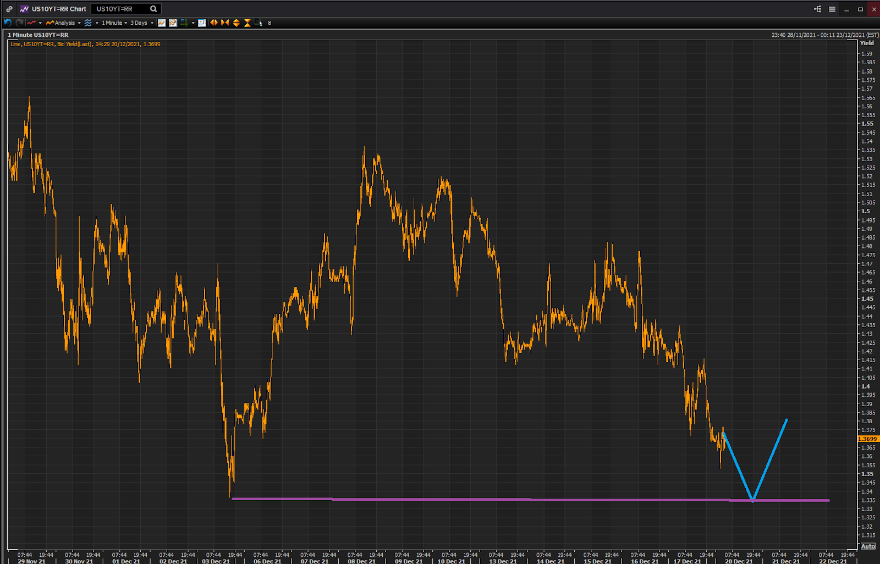Click the date range text at top right

[825, 35]
